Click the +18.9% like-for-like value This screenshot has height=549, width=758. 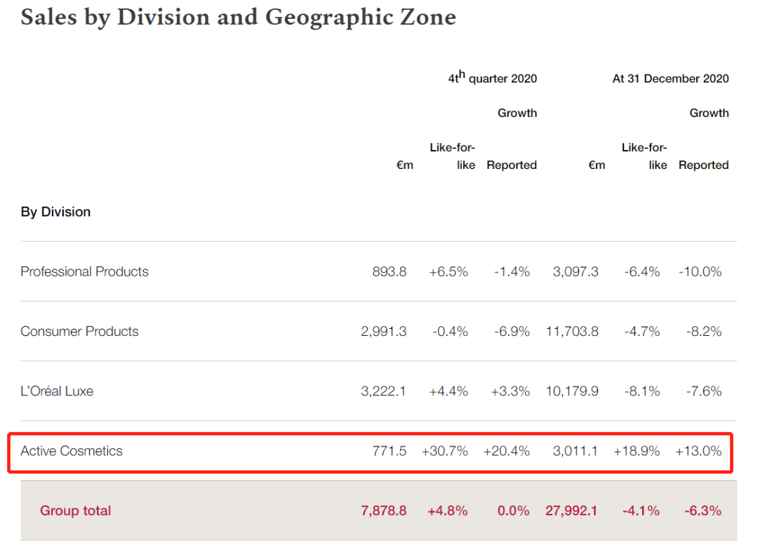[x=637, y=451]
